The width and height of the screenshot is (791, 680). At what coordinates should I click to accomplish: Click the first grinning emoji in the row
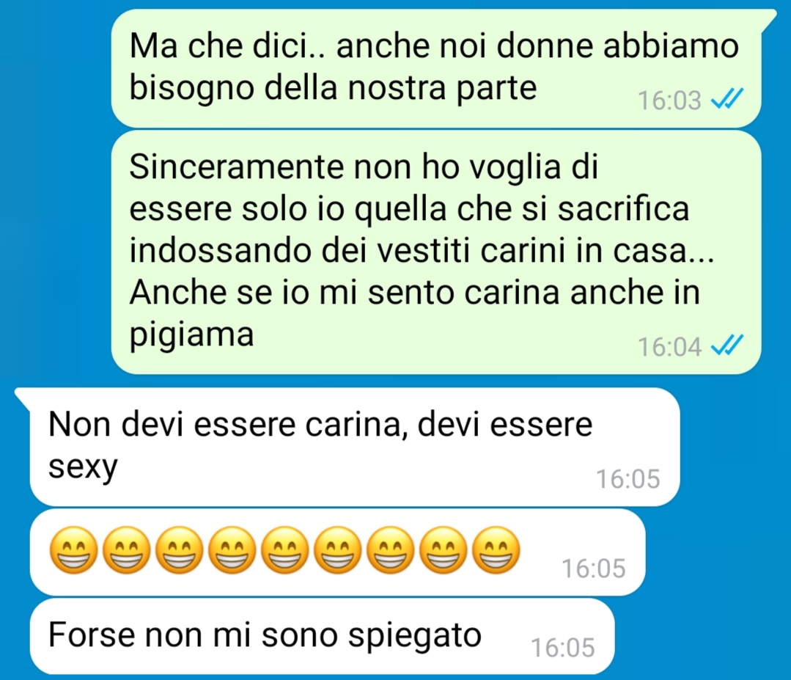(73, 549)
